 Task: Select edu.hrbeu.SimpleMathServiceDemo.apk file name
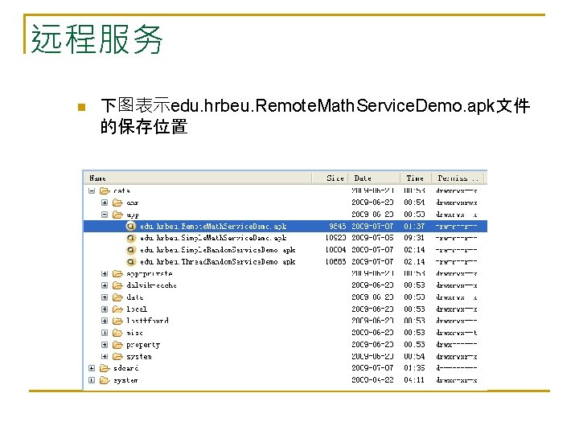click(x=213, y=238)
